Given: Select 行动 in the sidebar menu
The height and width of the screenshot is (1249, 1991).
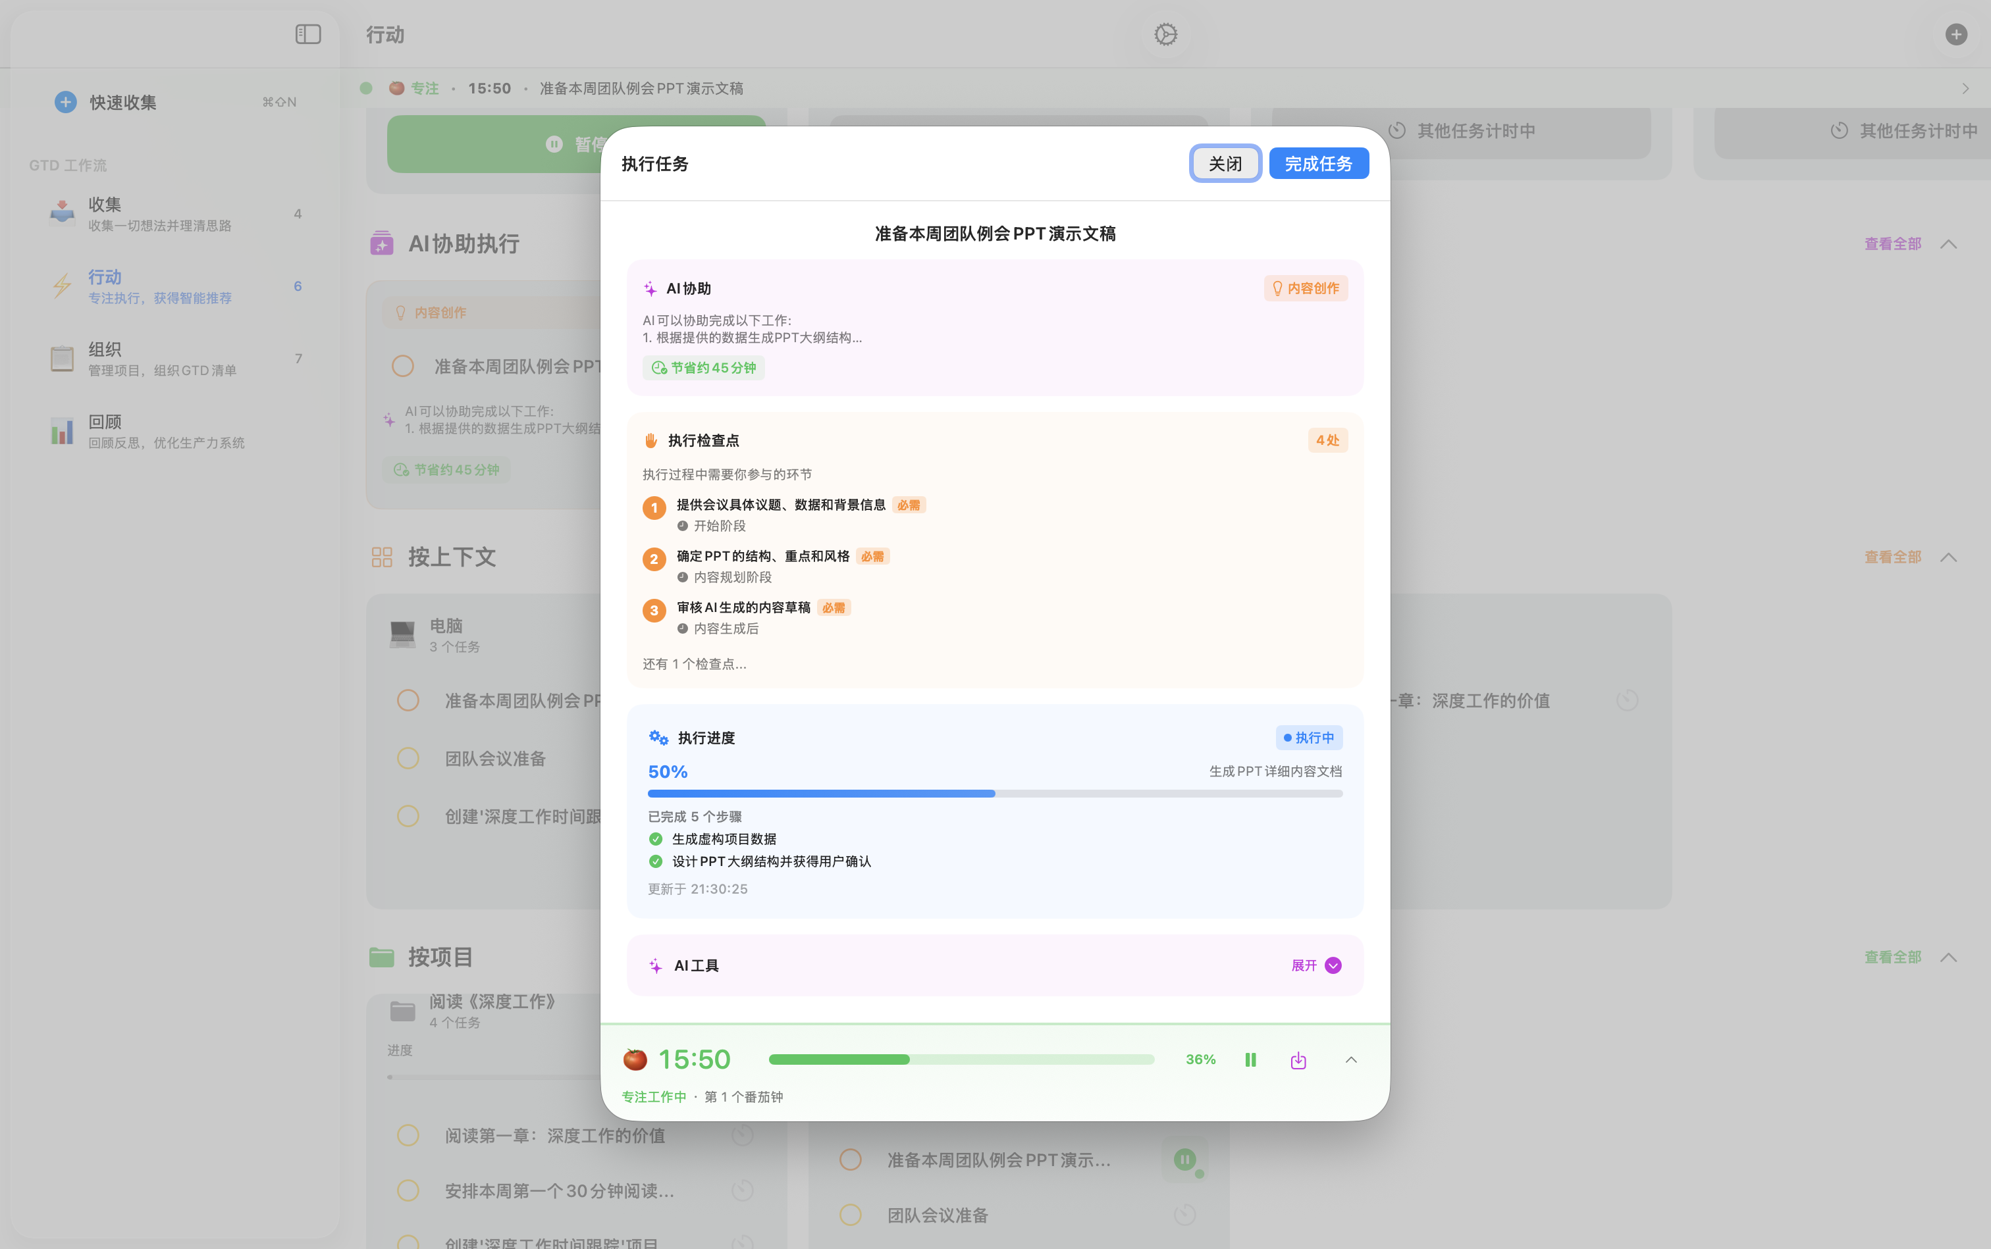Looking at the screenshot, I should coord(105,277).
